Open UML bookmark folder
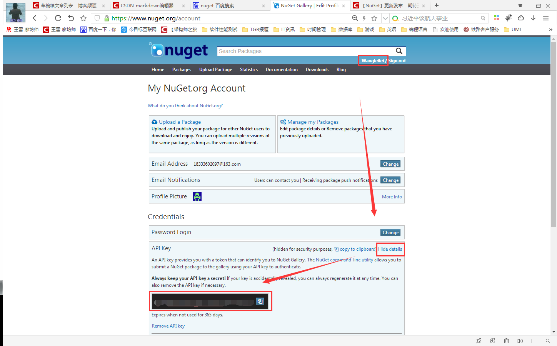Viewport: 557px width, 346px height. coord(513,30)
